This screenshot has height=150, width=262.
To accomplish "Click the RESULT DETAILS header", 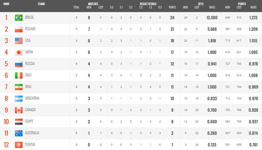I will click(148, 4).
